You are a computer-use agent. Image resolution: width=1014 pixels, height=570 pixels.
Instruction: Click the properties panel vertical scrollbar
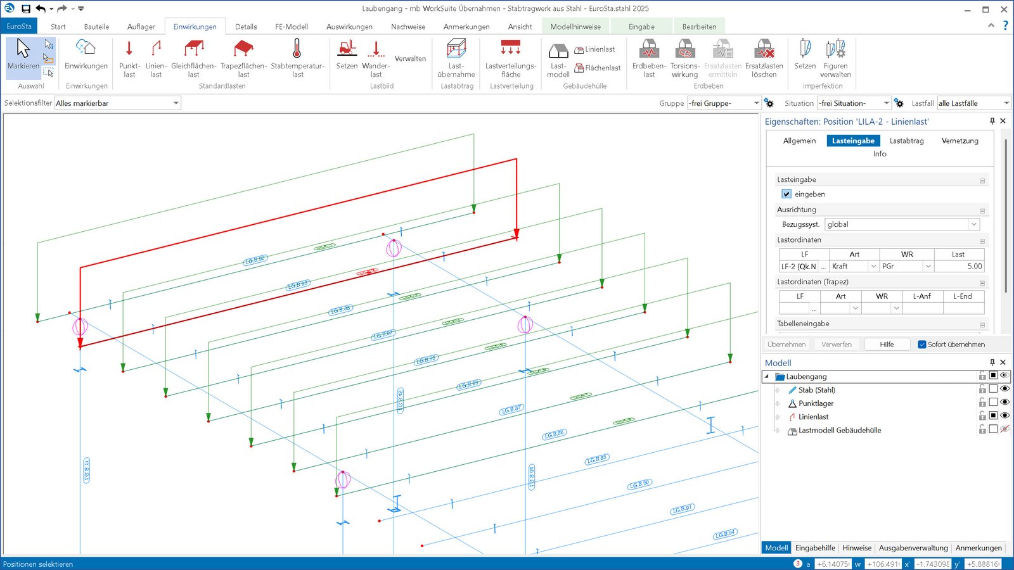point(1006,215)
